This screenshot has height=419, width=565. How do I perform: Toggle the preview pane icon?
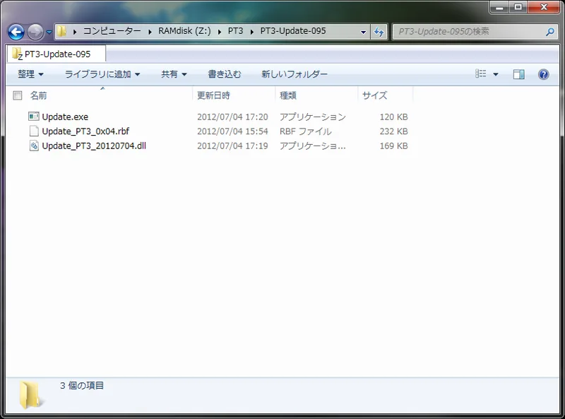coord(519,74)
